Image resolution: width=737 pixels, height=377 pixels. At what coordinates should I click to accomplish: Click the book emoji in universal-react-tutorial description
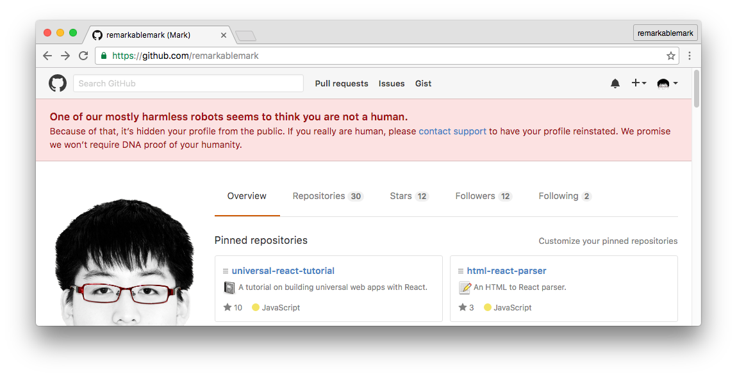229,287
